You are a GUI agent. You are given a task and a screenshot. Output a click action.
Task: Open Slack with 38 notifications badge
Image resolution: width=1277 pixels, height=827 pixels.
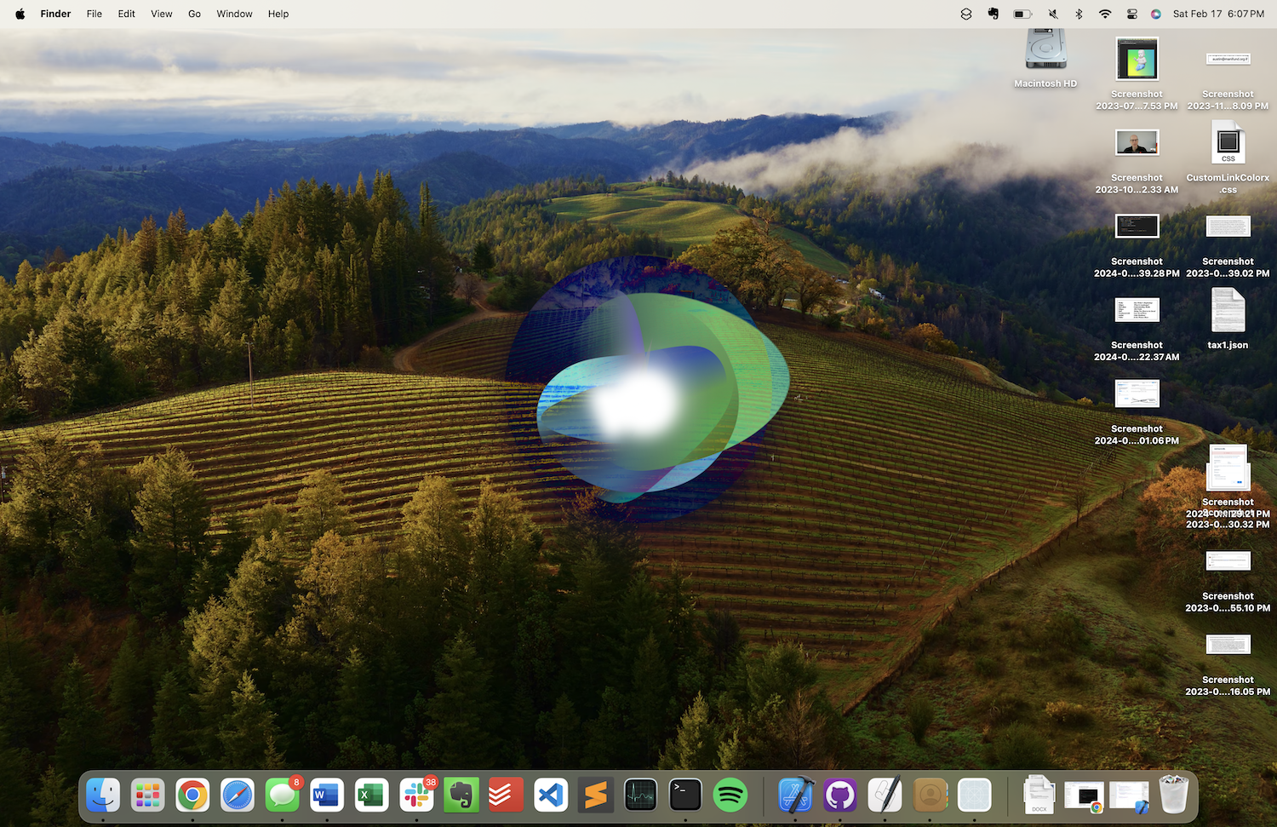tap(417, 795)
